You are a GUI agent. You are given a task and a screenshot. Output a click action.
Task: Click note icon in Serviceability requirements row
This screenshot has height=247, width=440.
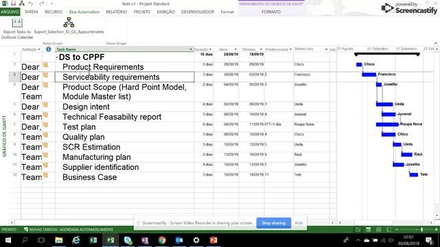[x=45, y=75]
